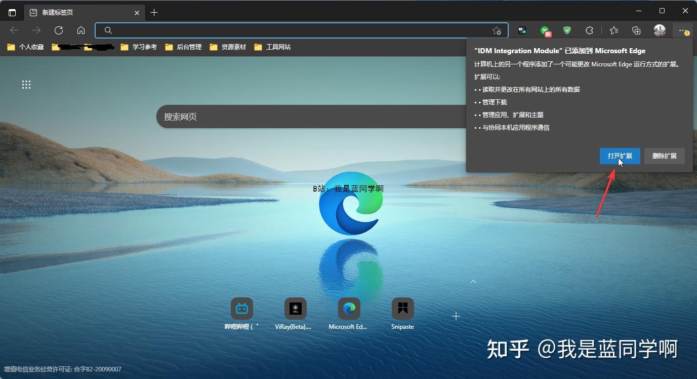Open the tab actions menu icon
The image size is (697, 379).
click(12, 12)
